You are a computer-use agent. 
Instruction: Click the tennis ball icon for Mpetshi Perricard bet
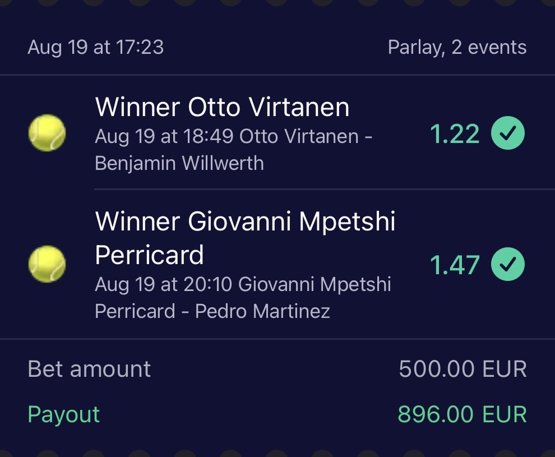coord(47,264)
